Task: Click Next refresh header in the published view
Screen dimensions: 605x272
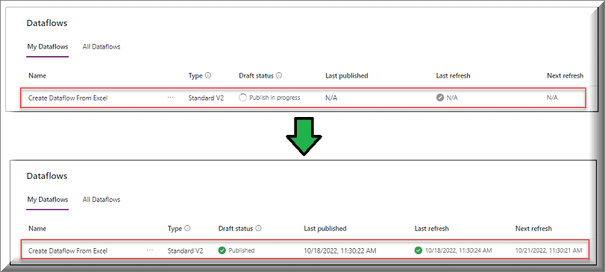Action: point(533,229)
